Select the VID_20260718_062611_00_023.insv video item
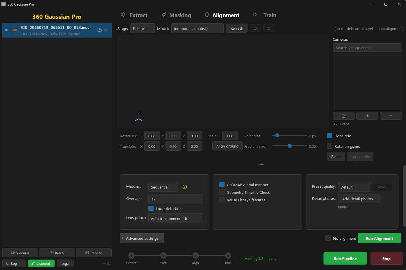Screen dimensions: 406x270 tap(57, 30)
